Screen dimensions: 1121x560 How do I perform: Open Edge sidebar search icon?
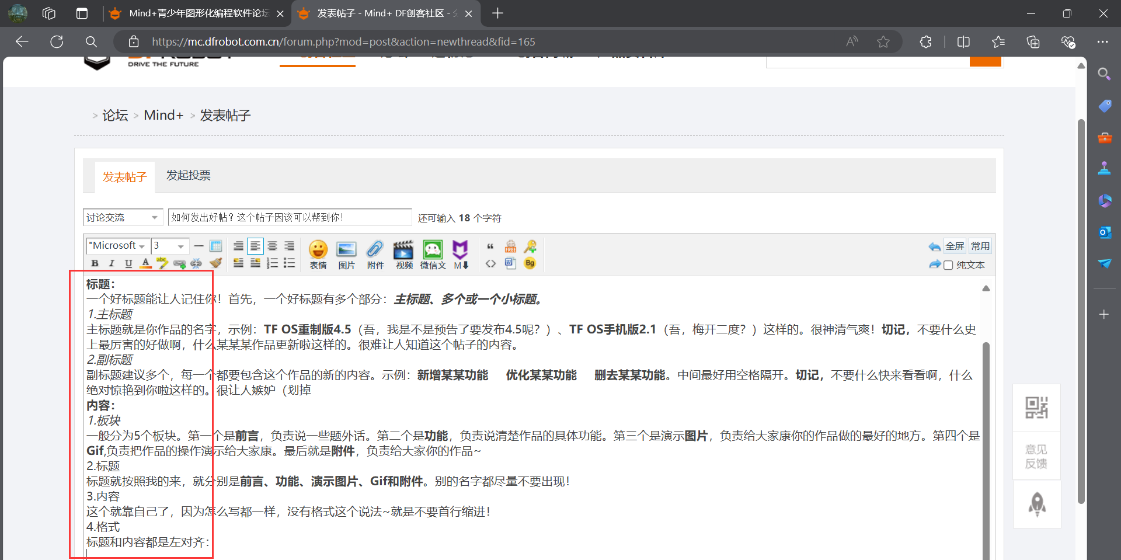coord(1104,74)
